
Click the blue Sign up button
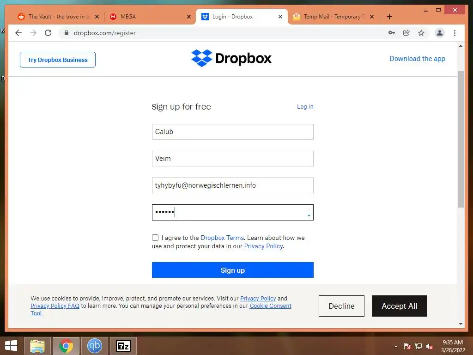(233, 270)
